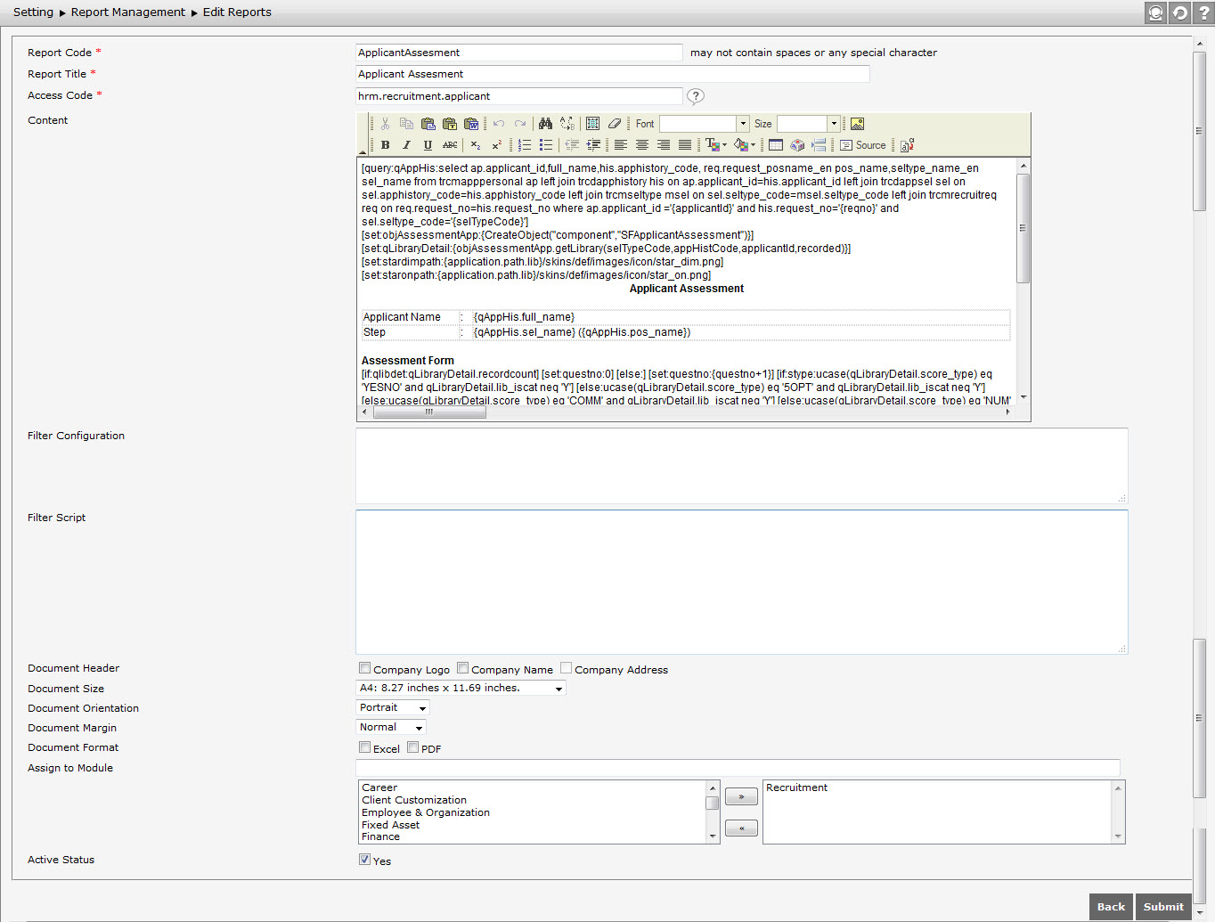Click the Back button

tap(1110, 907)
